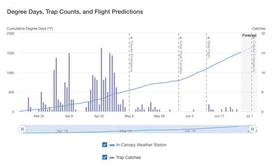Click the Trap Catches legend label
Screen dimensions: 272x164
[128, 157]
